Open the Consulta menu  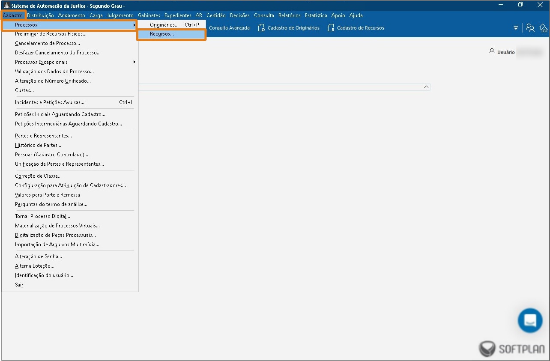(x=264, y=15)
